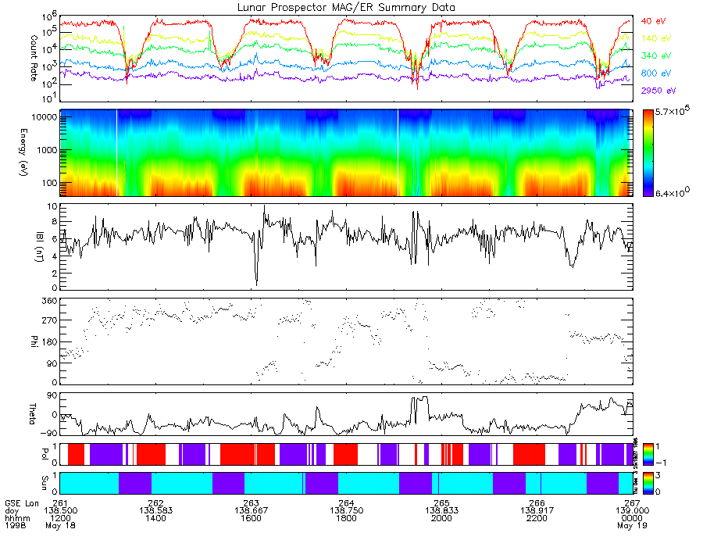Click the "139.000" day-of-year value

(x=632, y=511)
